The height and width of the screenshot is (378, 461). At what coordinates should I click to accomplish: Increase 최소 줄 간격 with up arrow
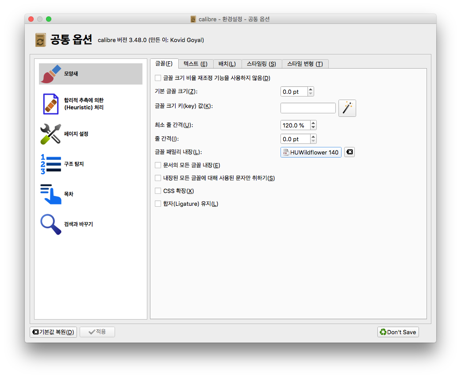click(313, 123)
